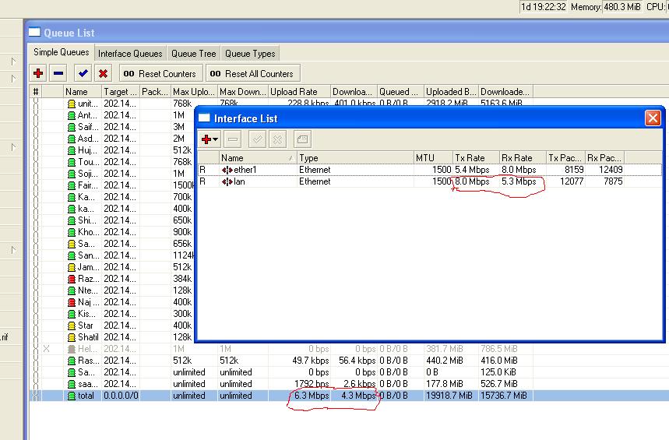Image resolution: width=669 pixels, height=440 pixels.
Task: Open the Interface Queues tab
Action: pos(130,54)
